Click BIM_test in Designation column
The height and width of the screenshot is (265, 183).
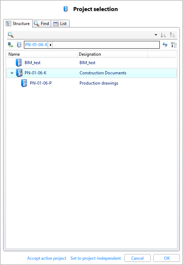87,63
